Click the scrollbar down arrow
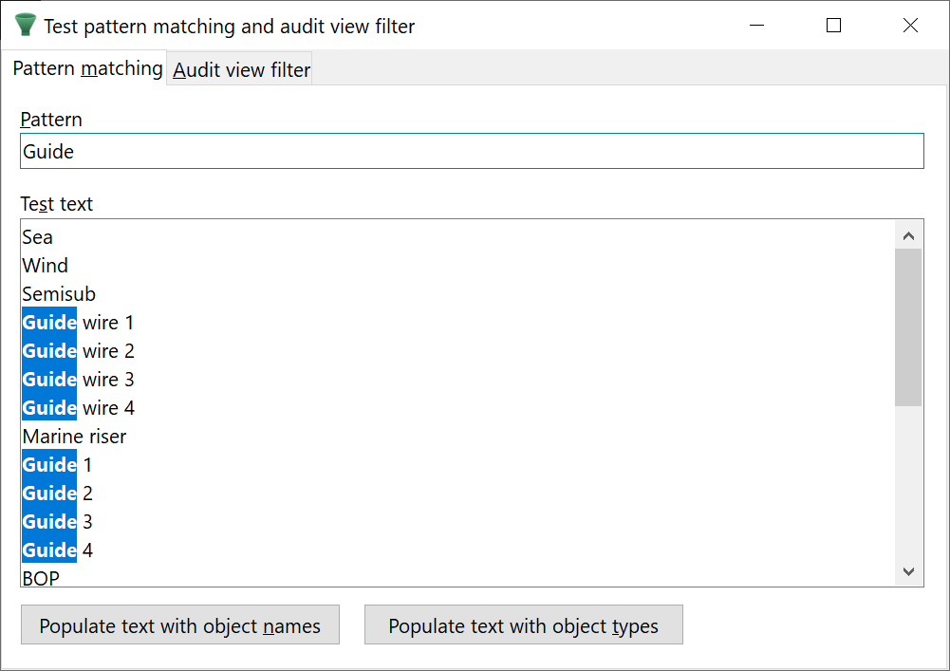The width and height of the screenshot is (950, 671). click(908, 571)
